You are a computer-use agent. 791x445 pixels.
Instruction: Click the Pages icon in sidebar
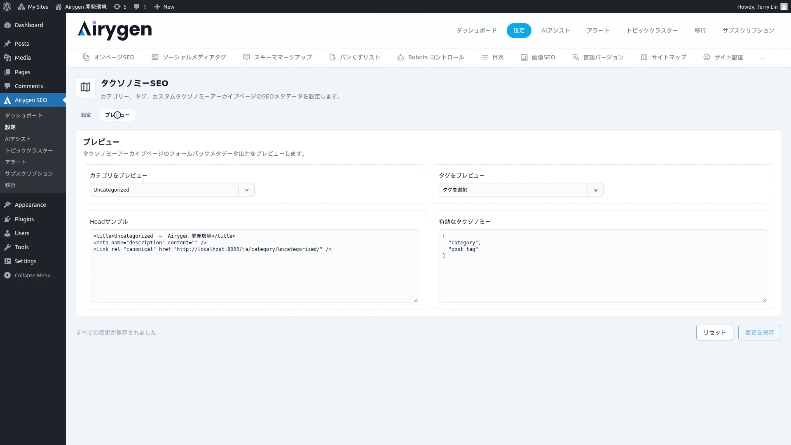(x=7, y=72)
